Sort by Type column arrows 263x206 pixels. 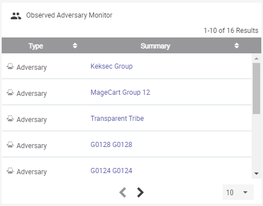tap(75, 45)
